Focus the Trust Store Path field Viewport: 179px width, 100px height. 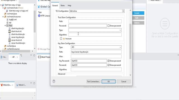tap(95, 21)
